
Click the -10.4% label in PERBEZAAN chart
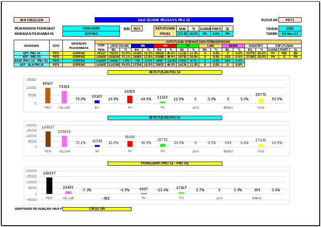click(162, 190)
